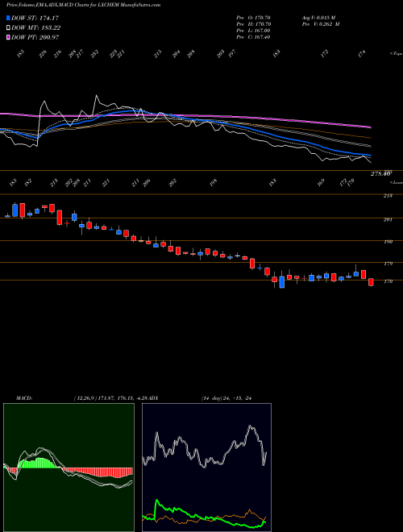The width and height of the screenshot is (403, 532).
Task: Select the 'DOW PT: 200.97' legend text
Action: tap(35, 37)
